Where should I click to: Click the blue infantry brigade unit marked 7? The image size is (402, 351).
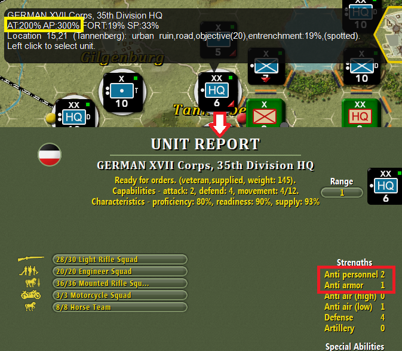tap(266, 66)
